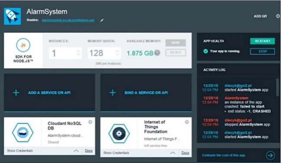Open the Cloudant NoSQL DB settings gear
This screenshot has width=282, height=163.
[90, 122]
